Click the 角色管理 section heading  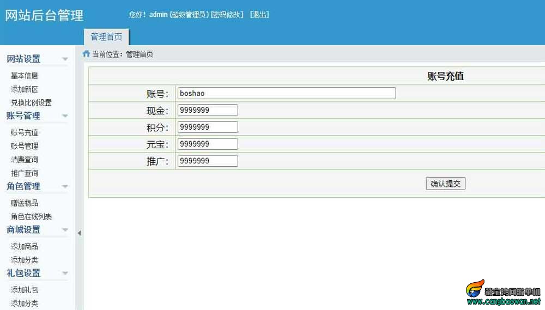tap(23, 186)
